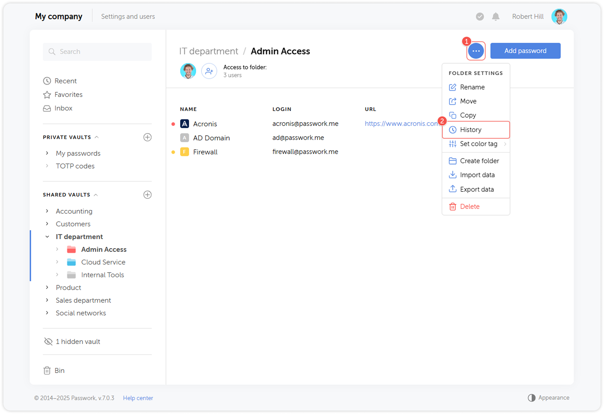Create a new private vault with the plus icon
The image size is (604, 414).
click(x=147, y=137)
